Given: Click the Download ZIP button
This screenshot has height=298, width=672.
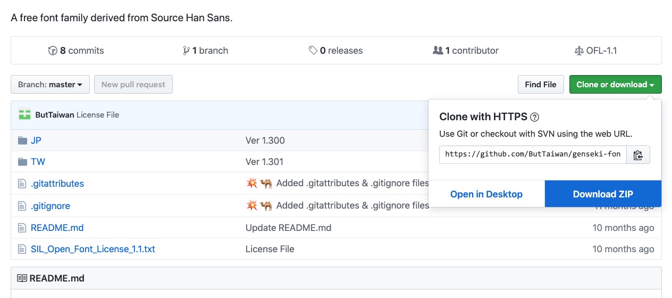Looking at the screenshot, I should 603,194.
